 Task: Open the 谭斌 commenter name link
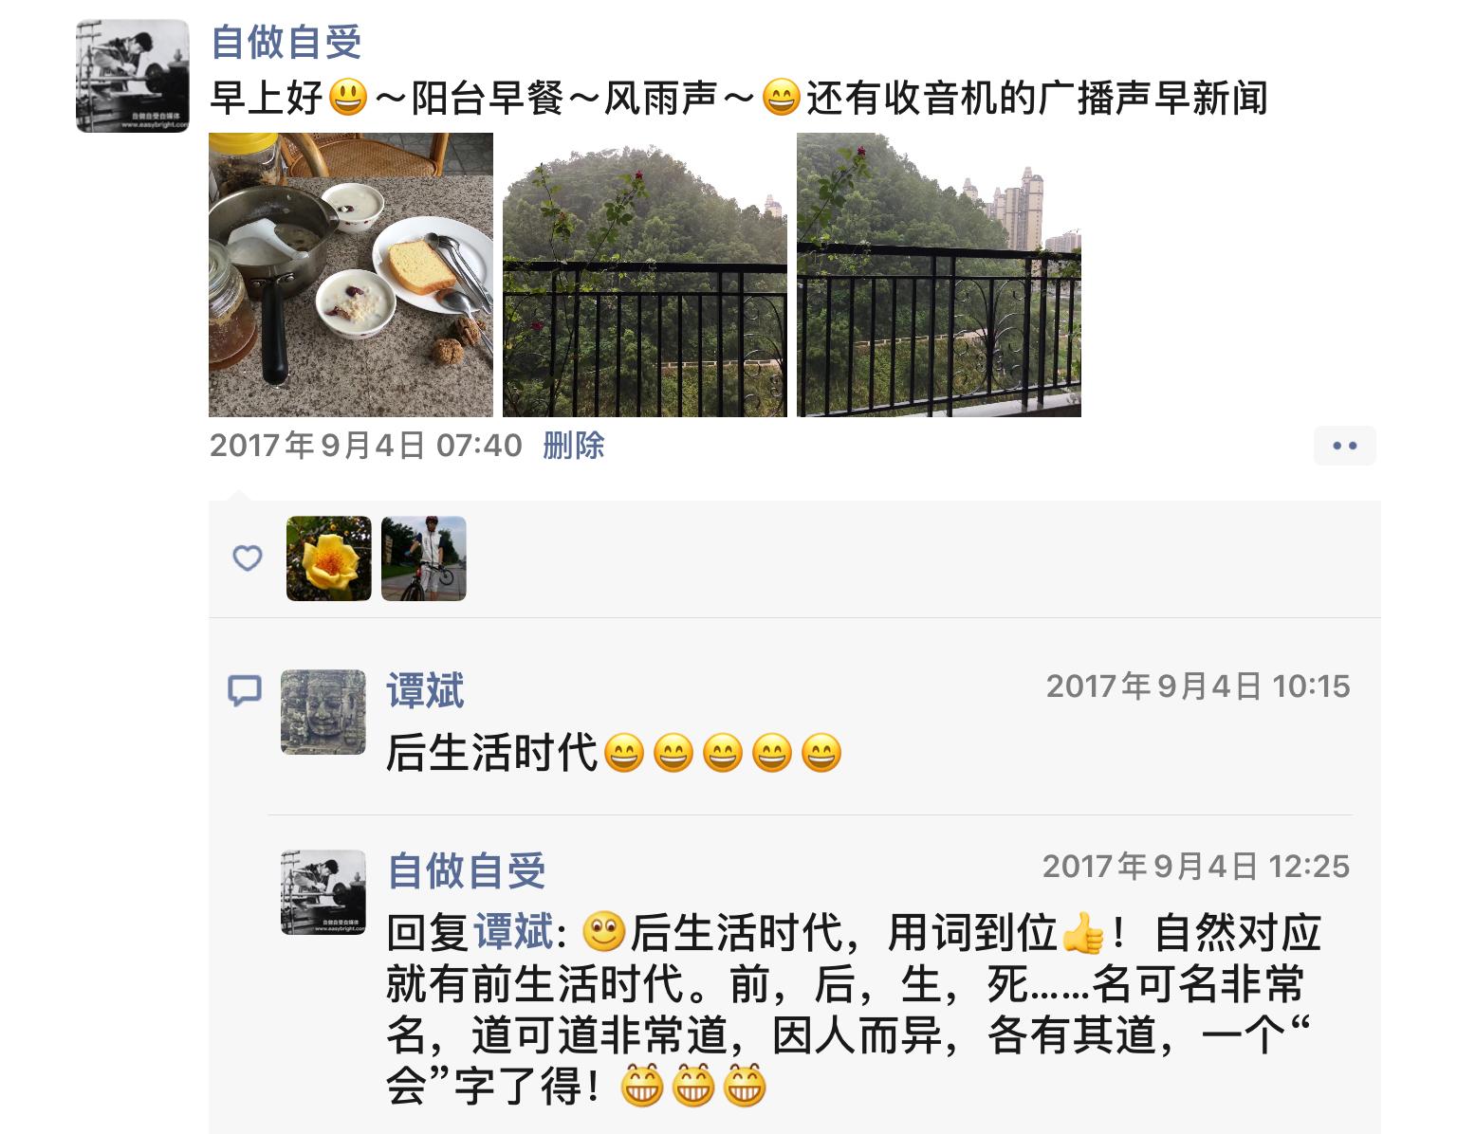coord(426,691)
